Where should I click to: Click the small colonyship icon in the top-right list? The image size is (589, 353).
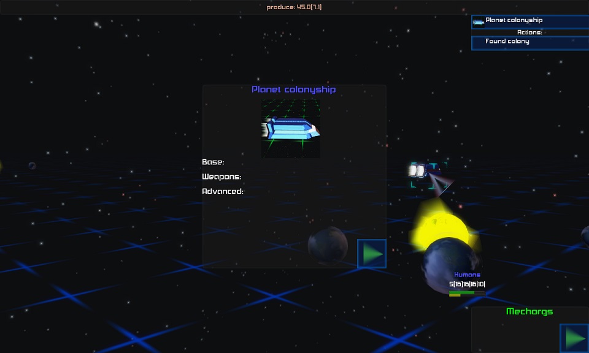tap(479, 23)
